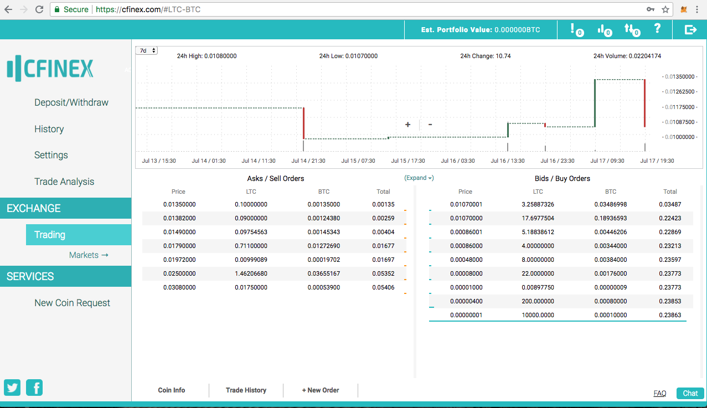Click the Expand order book toggle

(x=419, y=178)
